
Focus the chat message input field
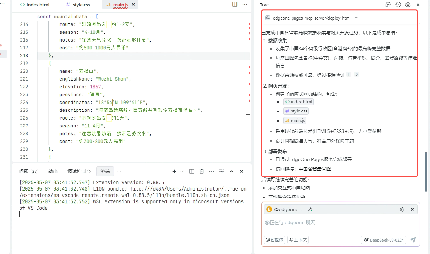pyautogui.click(x=341, y=223)
